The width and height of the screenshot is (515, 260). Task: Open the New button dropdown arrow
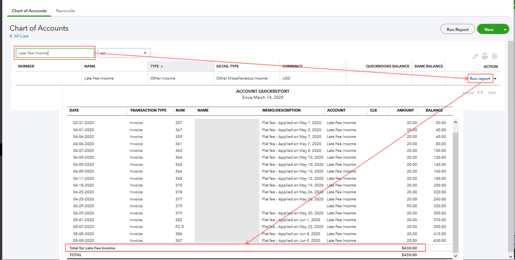click(505, 29)
